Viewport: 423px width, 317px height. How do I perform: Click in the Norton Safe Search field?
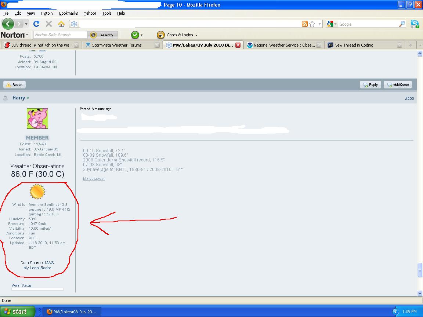pos(60,35)
